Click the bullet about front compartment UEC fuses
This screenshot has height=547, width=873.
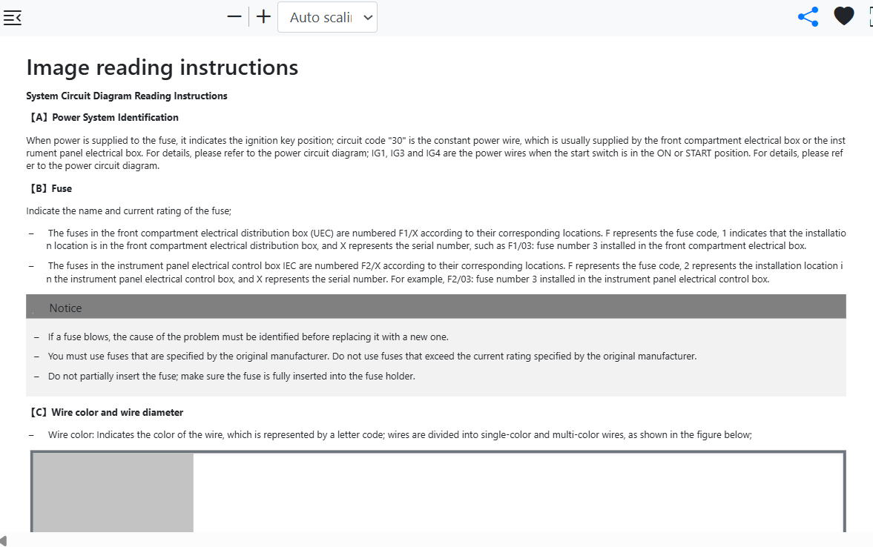446,239
